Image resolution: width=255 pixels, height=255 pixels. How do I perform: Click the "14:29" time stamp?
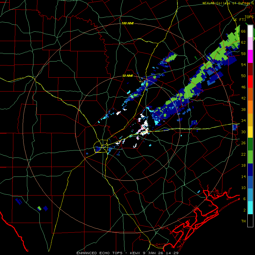[172, 253]
